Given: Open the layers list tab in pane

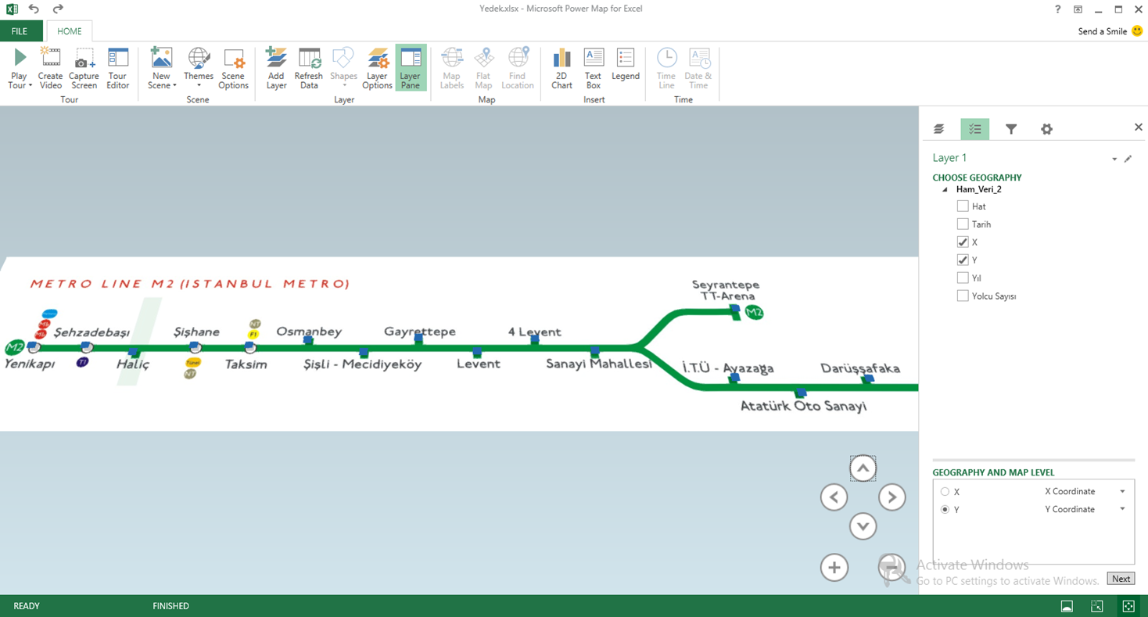Looking at the screenshot, I should pos(939,129).
